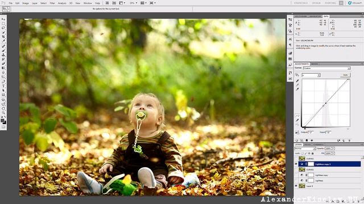This screenshot has width=364, height=204.
Task: Open the Opacity slider arrow
Action: (333, 148)
